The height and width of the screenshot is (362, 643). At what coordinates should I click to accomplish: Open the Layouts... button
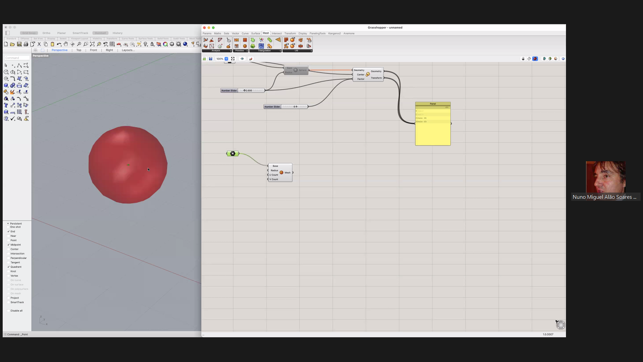(x=128, y=50)
